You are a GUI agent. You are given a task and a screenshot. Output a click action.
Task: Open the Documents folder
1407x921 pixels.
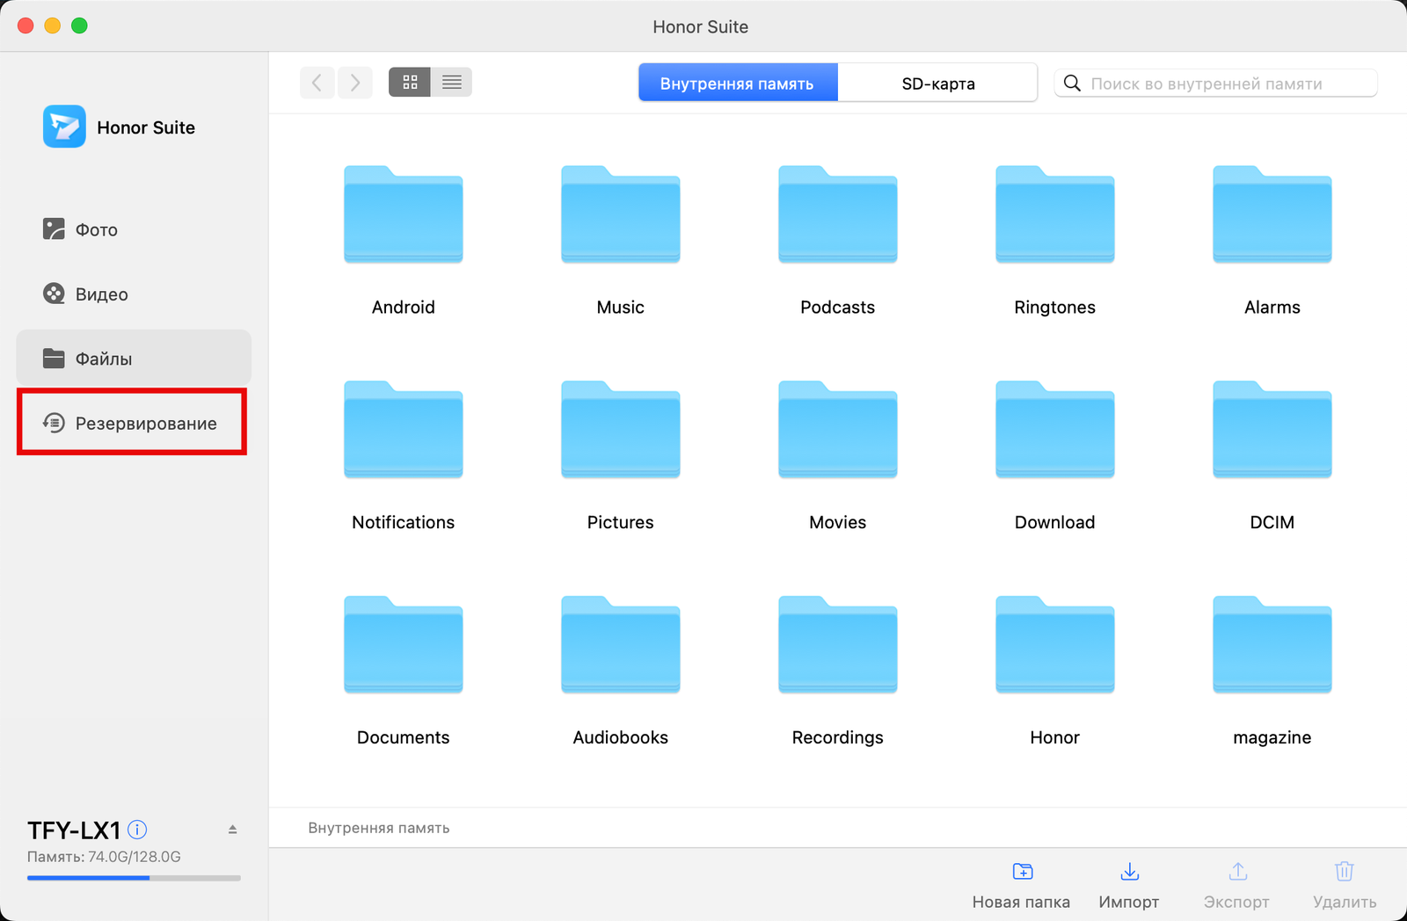[403, 645]
